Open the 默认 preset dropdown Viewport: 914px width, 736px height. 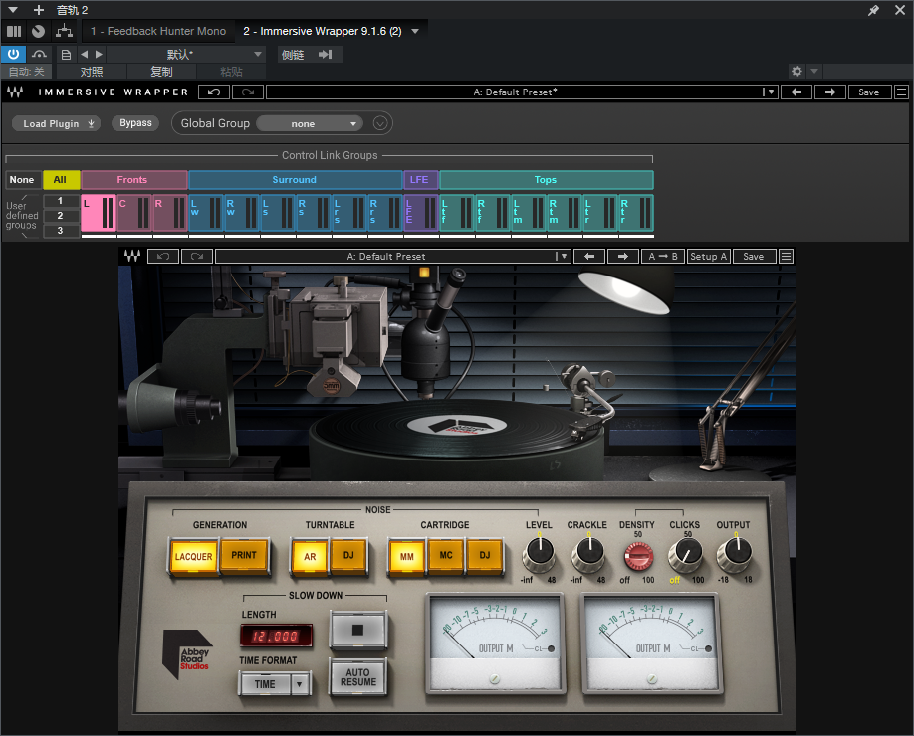[x=186, y=54]
